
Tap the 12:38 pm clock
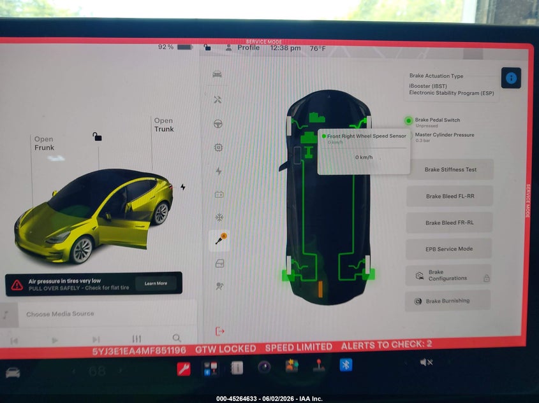285,48
